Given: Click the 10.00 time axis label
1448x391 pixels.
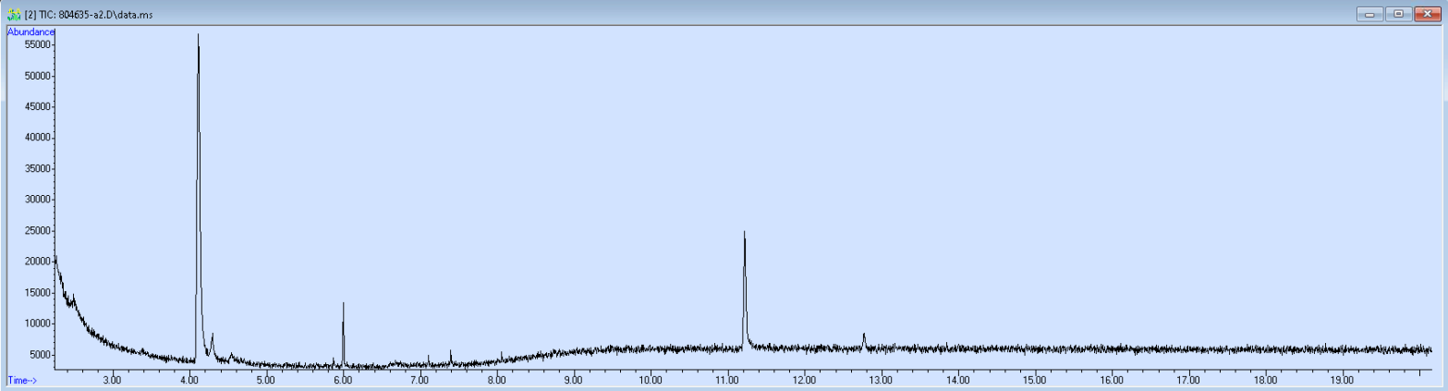Looking at the screenshot, I should click(650, 380).
